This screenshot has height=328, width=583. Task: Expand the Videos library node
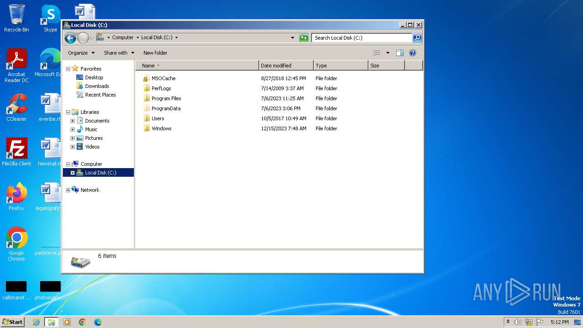coord(72,147)
